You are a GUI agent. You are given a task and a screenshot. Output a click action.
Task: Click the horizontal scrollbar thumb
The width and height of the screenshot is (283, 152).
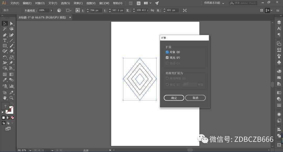coord(190,150)
